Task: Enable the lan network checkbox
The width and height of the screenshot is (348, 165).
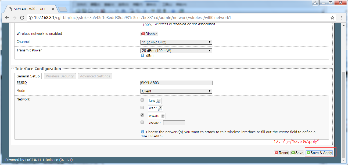Action: (x=142, y=100)
